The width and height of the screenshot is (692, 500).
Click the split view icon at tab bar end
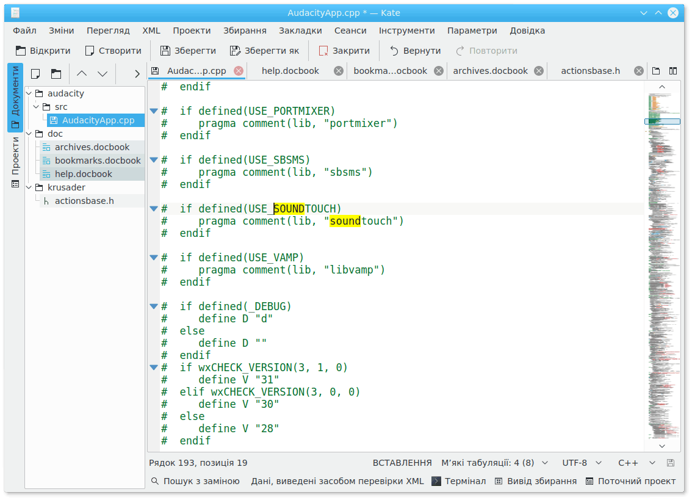[x=673, y=71]
